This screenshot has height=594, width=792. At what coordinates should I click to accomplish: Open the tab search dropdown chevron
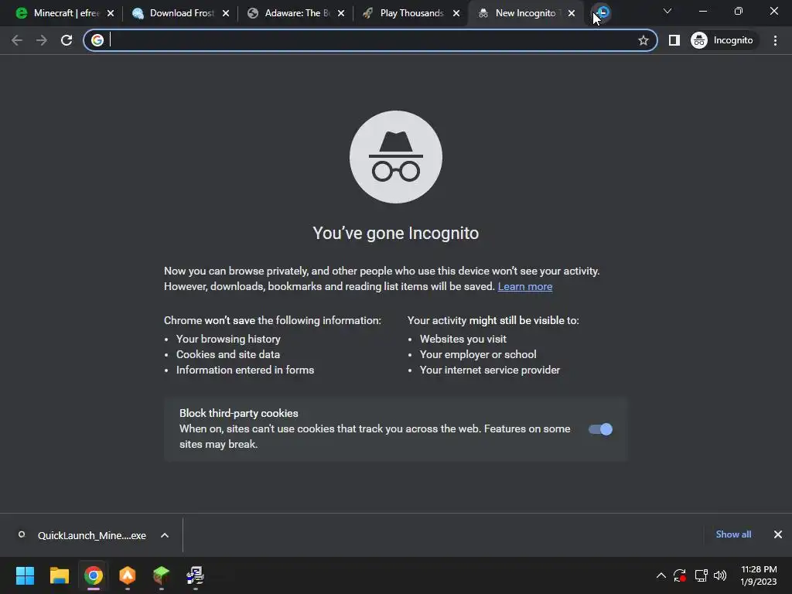(667, 11)
